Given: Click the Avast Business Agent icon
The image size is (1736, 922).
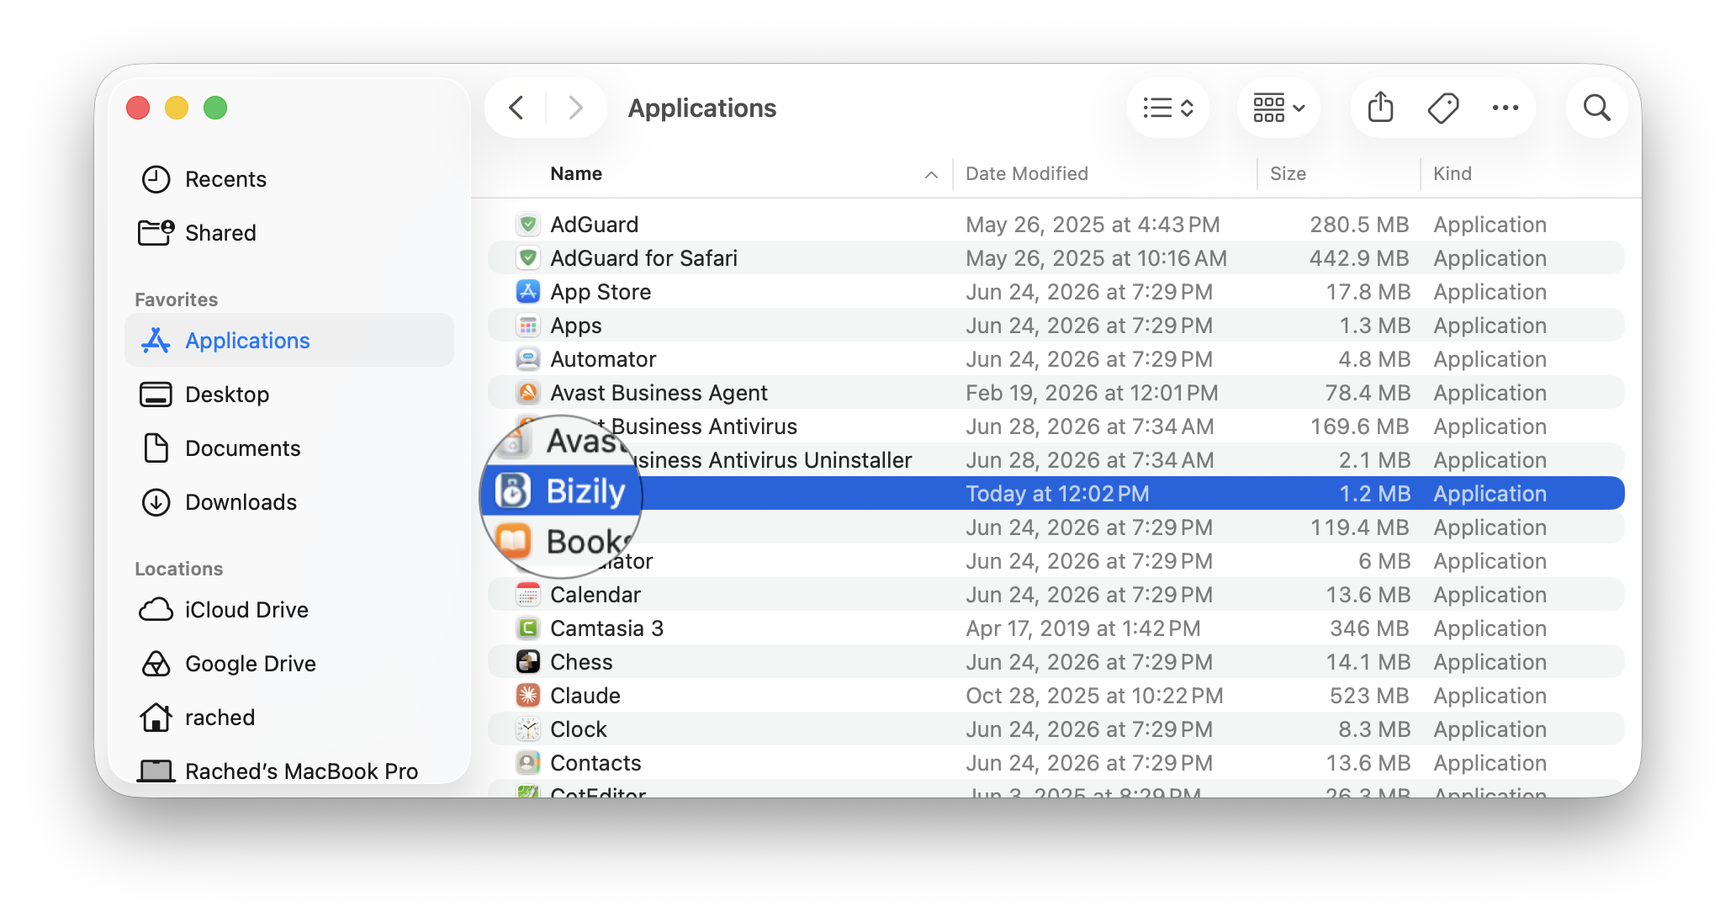Looking at the screenshot, I should [x=527, y=393].
